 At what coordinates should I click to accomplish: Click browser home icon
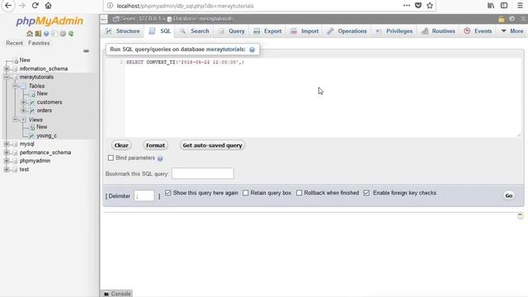click(x=48, y=6)
